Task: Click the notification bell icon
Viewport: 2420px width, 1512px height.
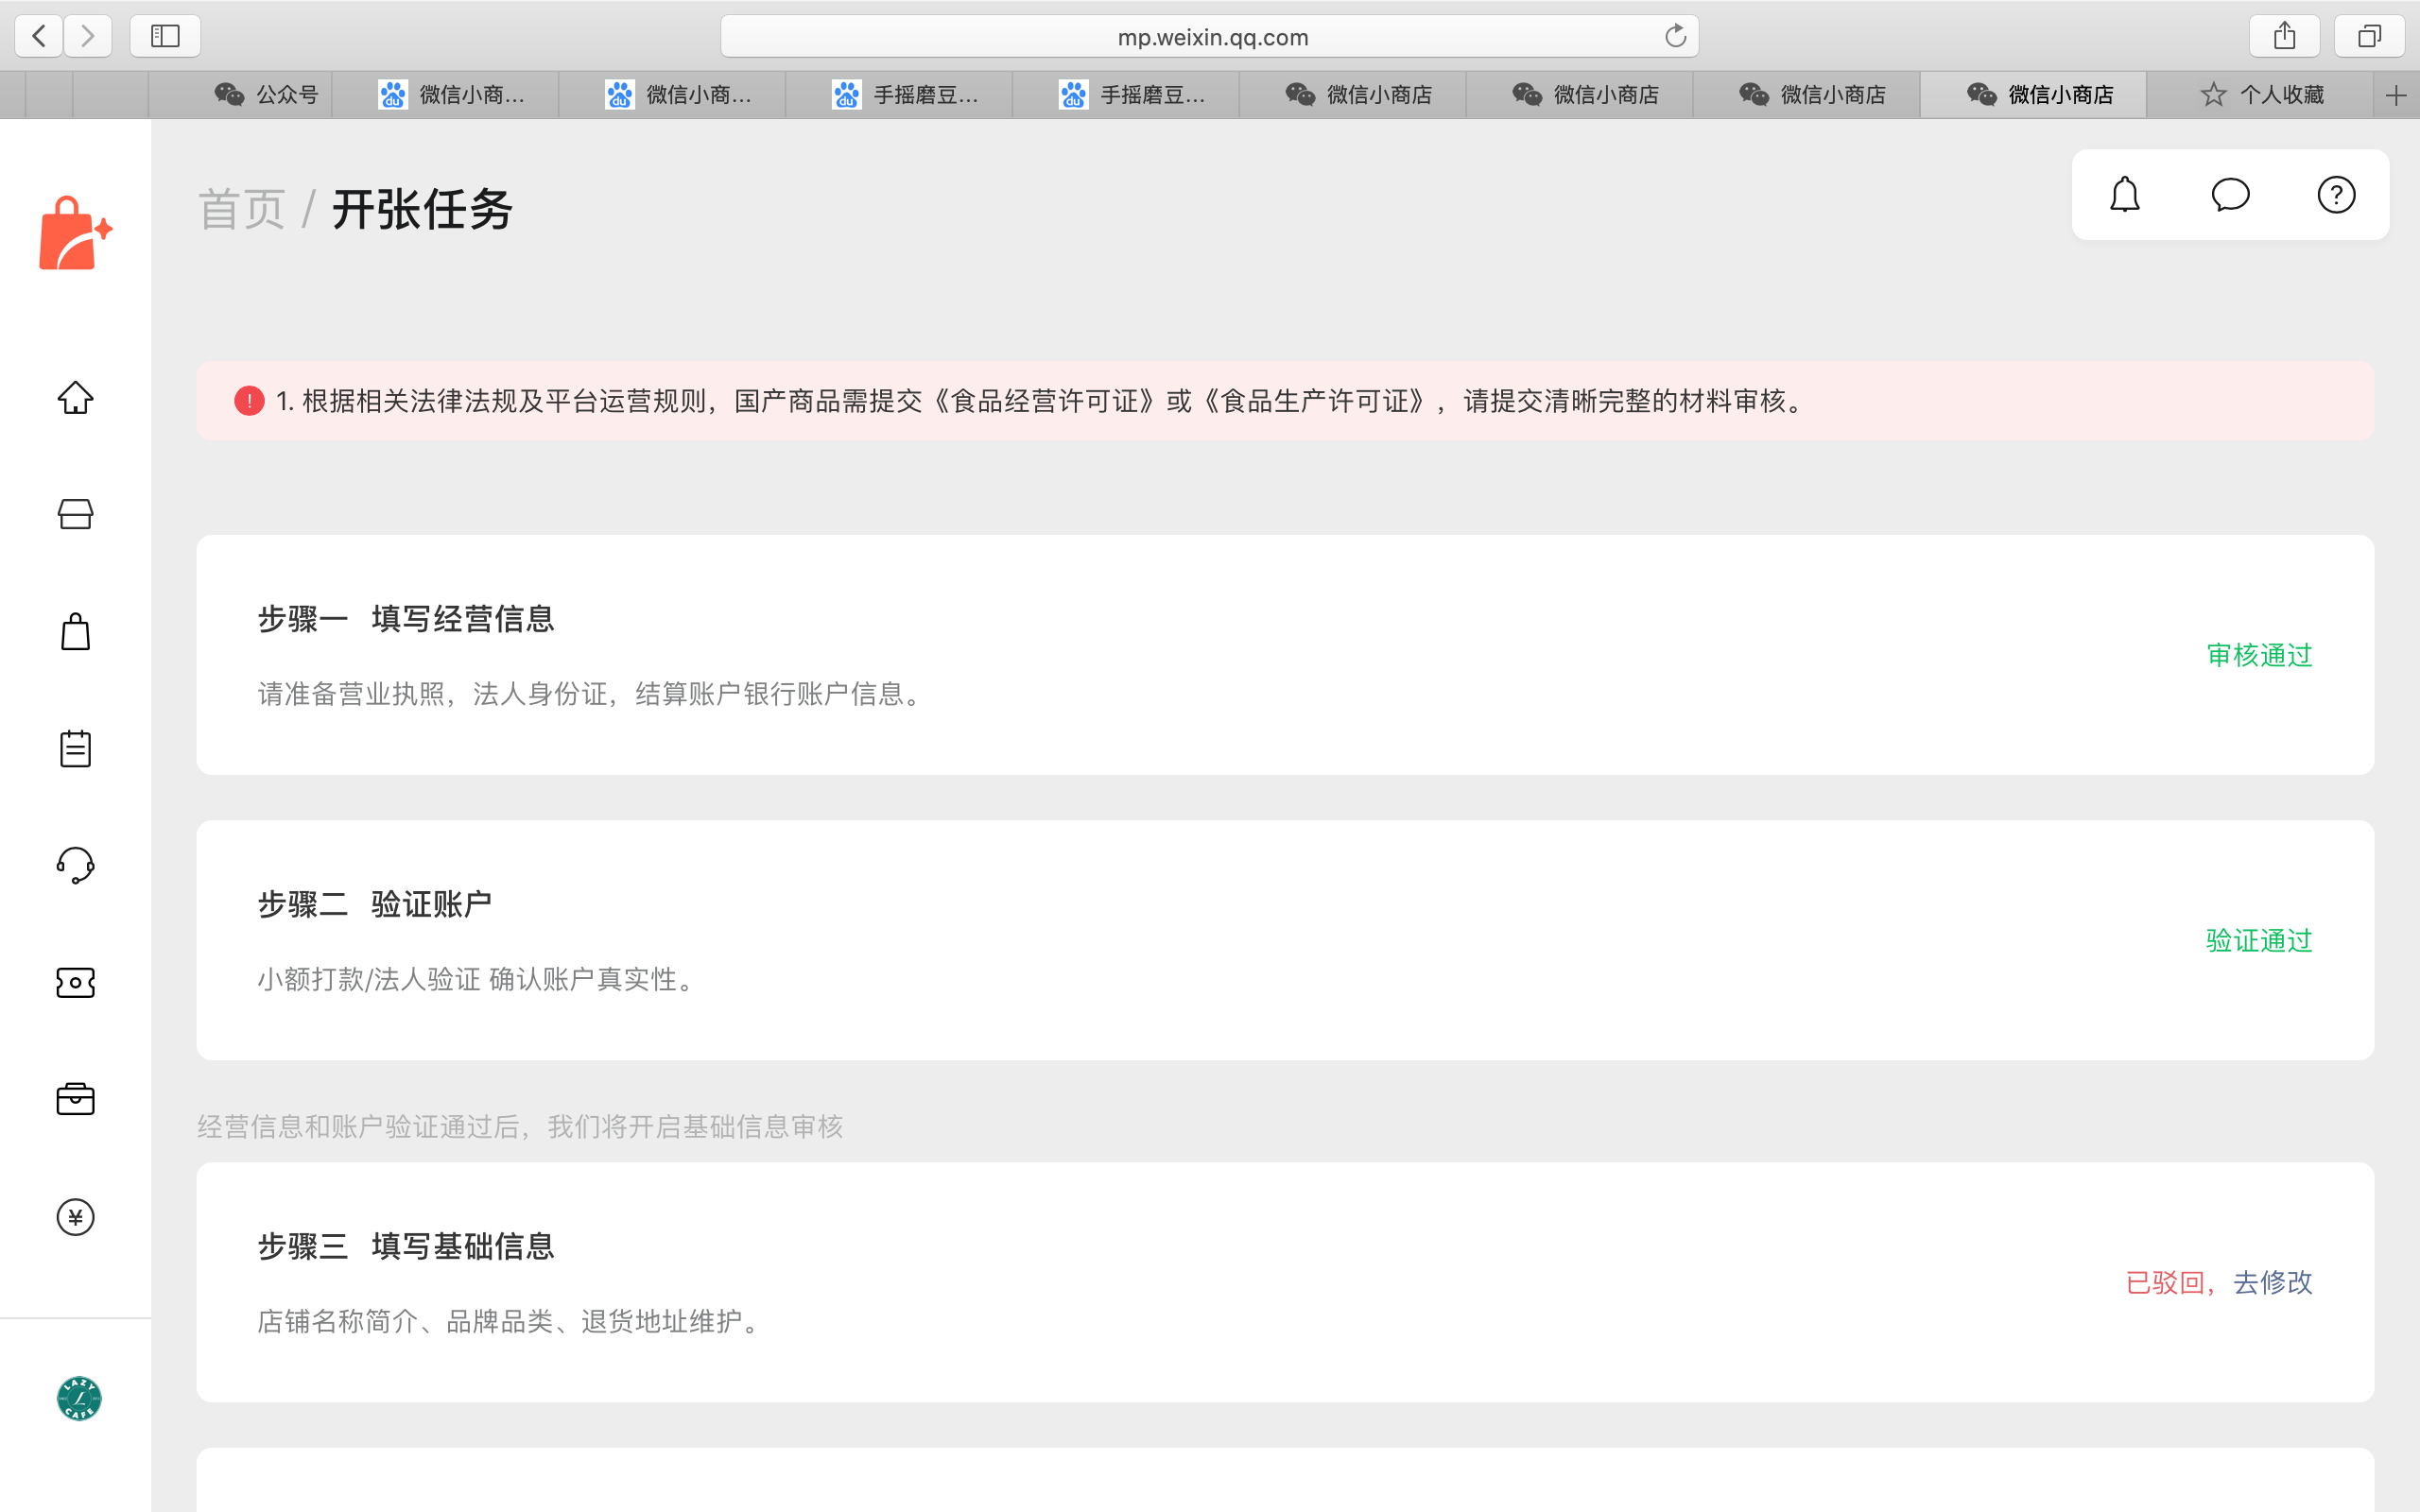Action: (x=2124, y=195)
